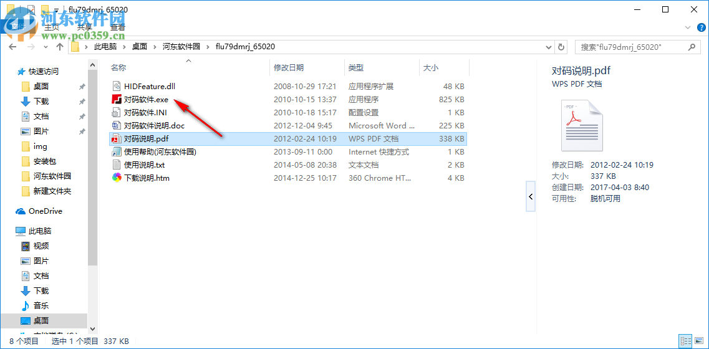Open 河东软件园 folder in sidebar

(52, 176)
